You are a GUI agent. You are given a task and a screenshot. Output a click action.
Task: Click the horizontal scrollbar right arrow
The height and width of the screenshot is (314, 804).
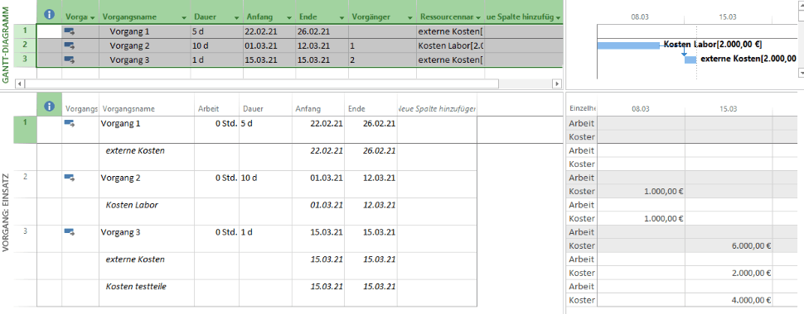[556, 83]
